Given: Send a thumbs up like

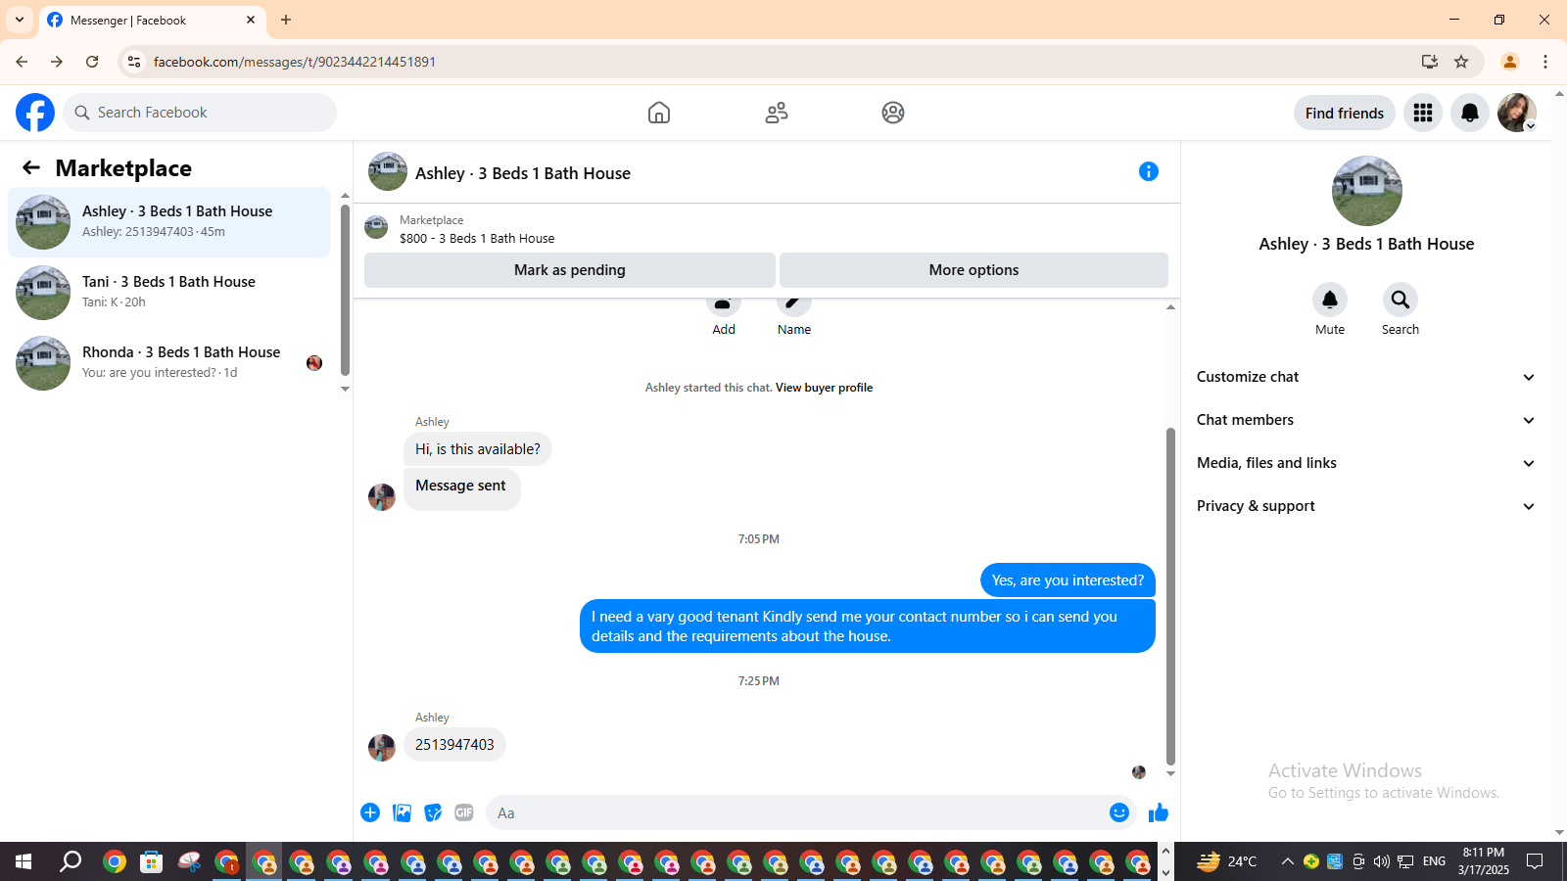Looking at the screenshot, I should pos(1159,812).
